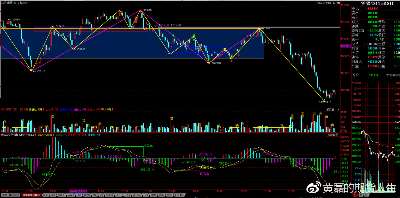Click the 107110 low price annotation
This screenshot has height=198, width=400.
[40, 72]
